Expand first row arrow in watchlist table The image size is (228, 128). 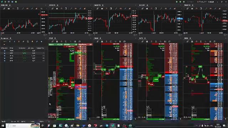pyautogui.click(x=5, y=51)
